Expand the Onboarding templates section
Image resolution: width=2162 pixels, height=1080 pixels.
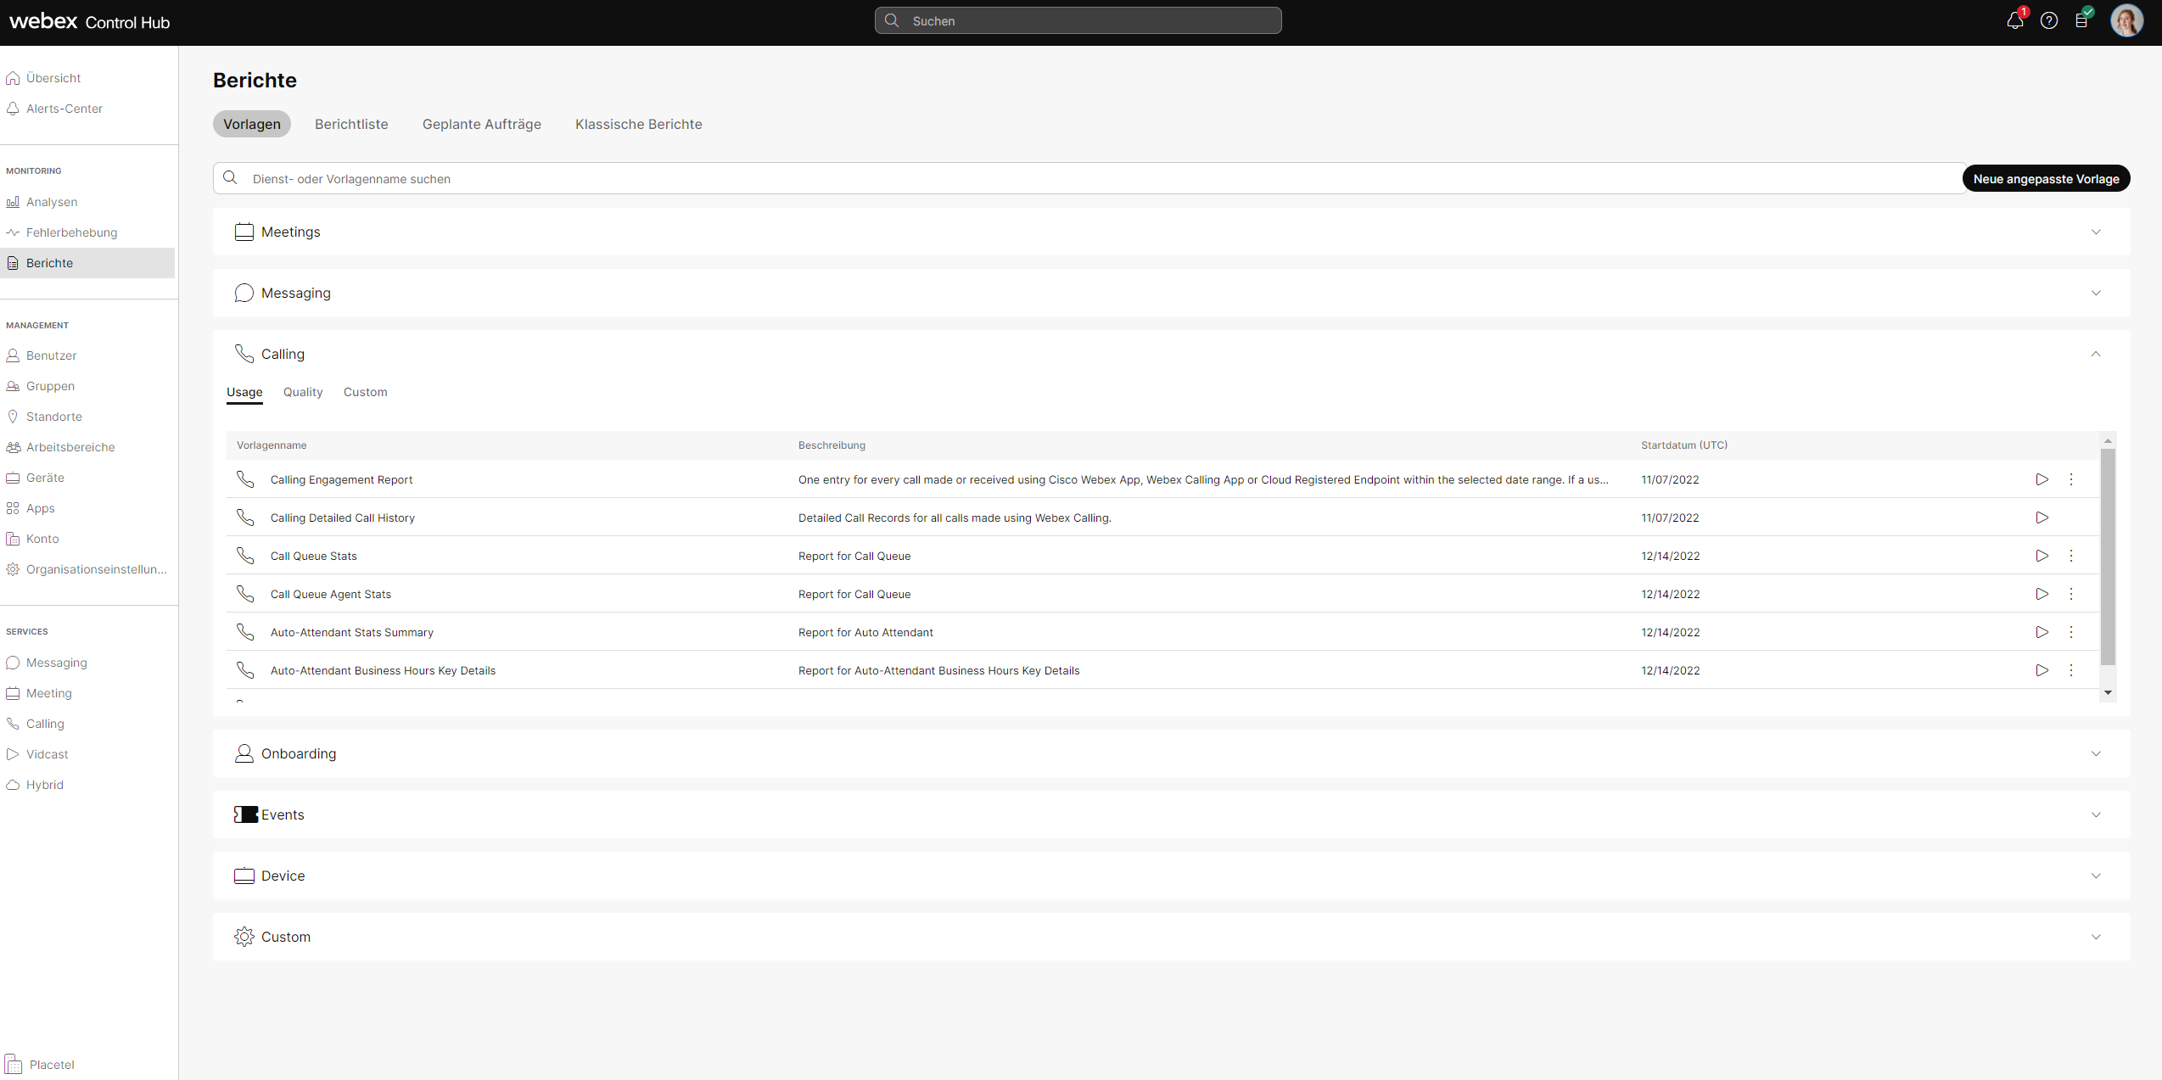[2096, 753]
